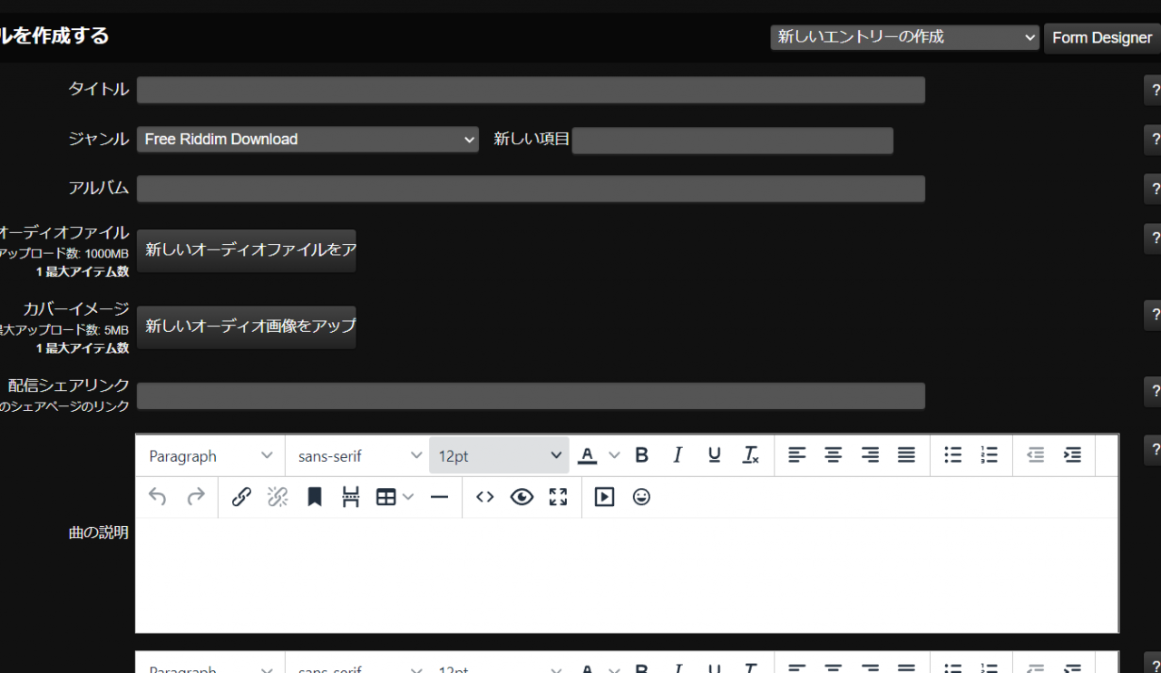Center align text in description editor
The image size is (1161, 673).
click(833, 455)
